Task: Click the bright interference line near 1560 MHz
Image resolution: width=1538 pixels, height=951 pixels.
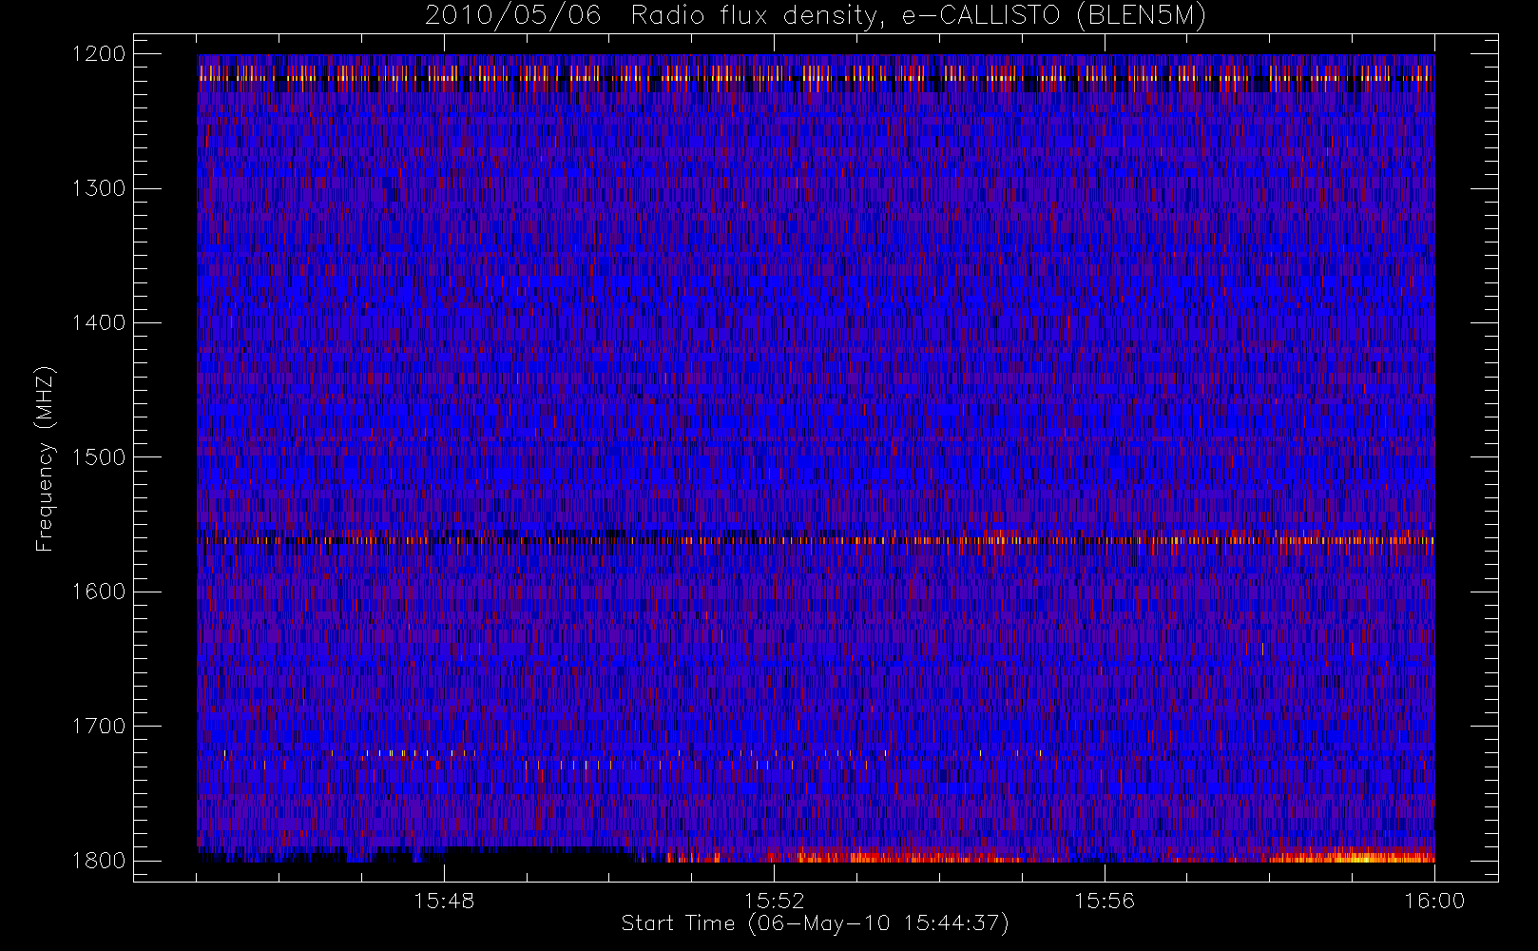Action: click(x=816, y=540)
